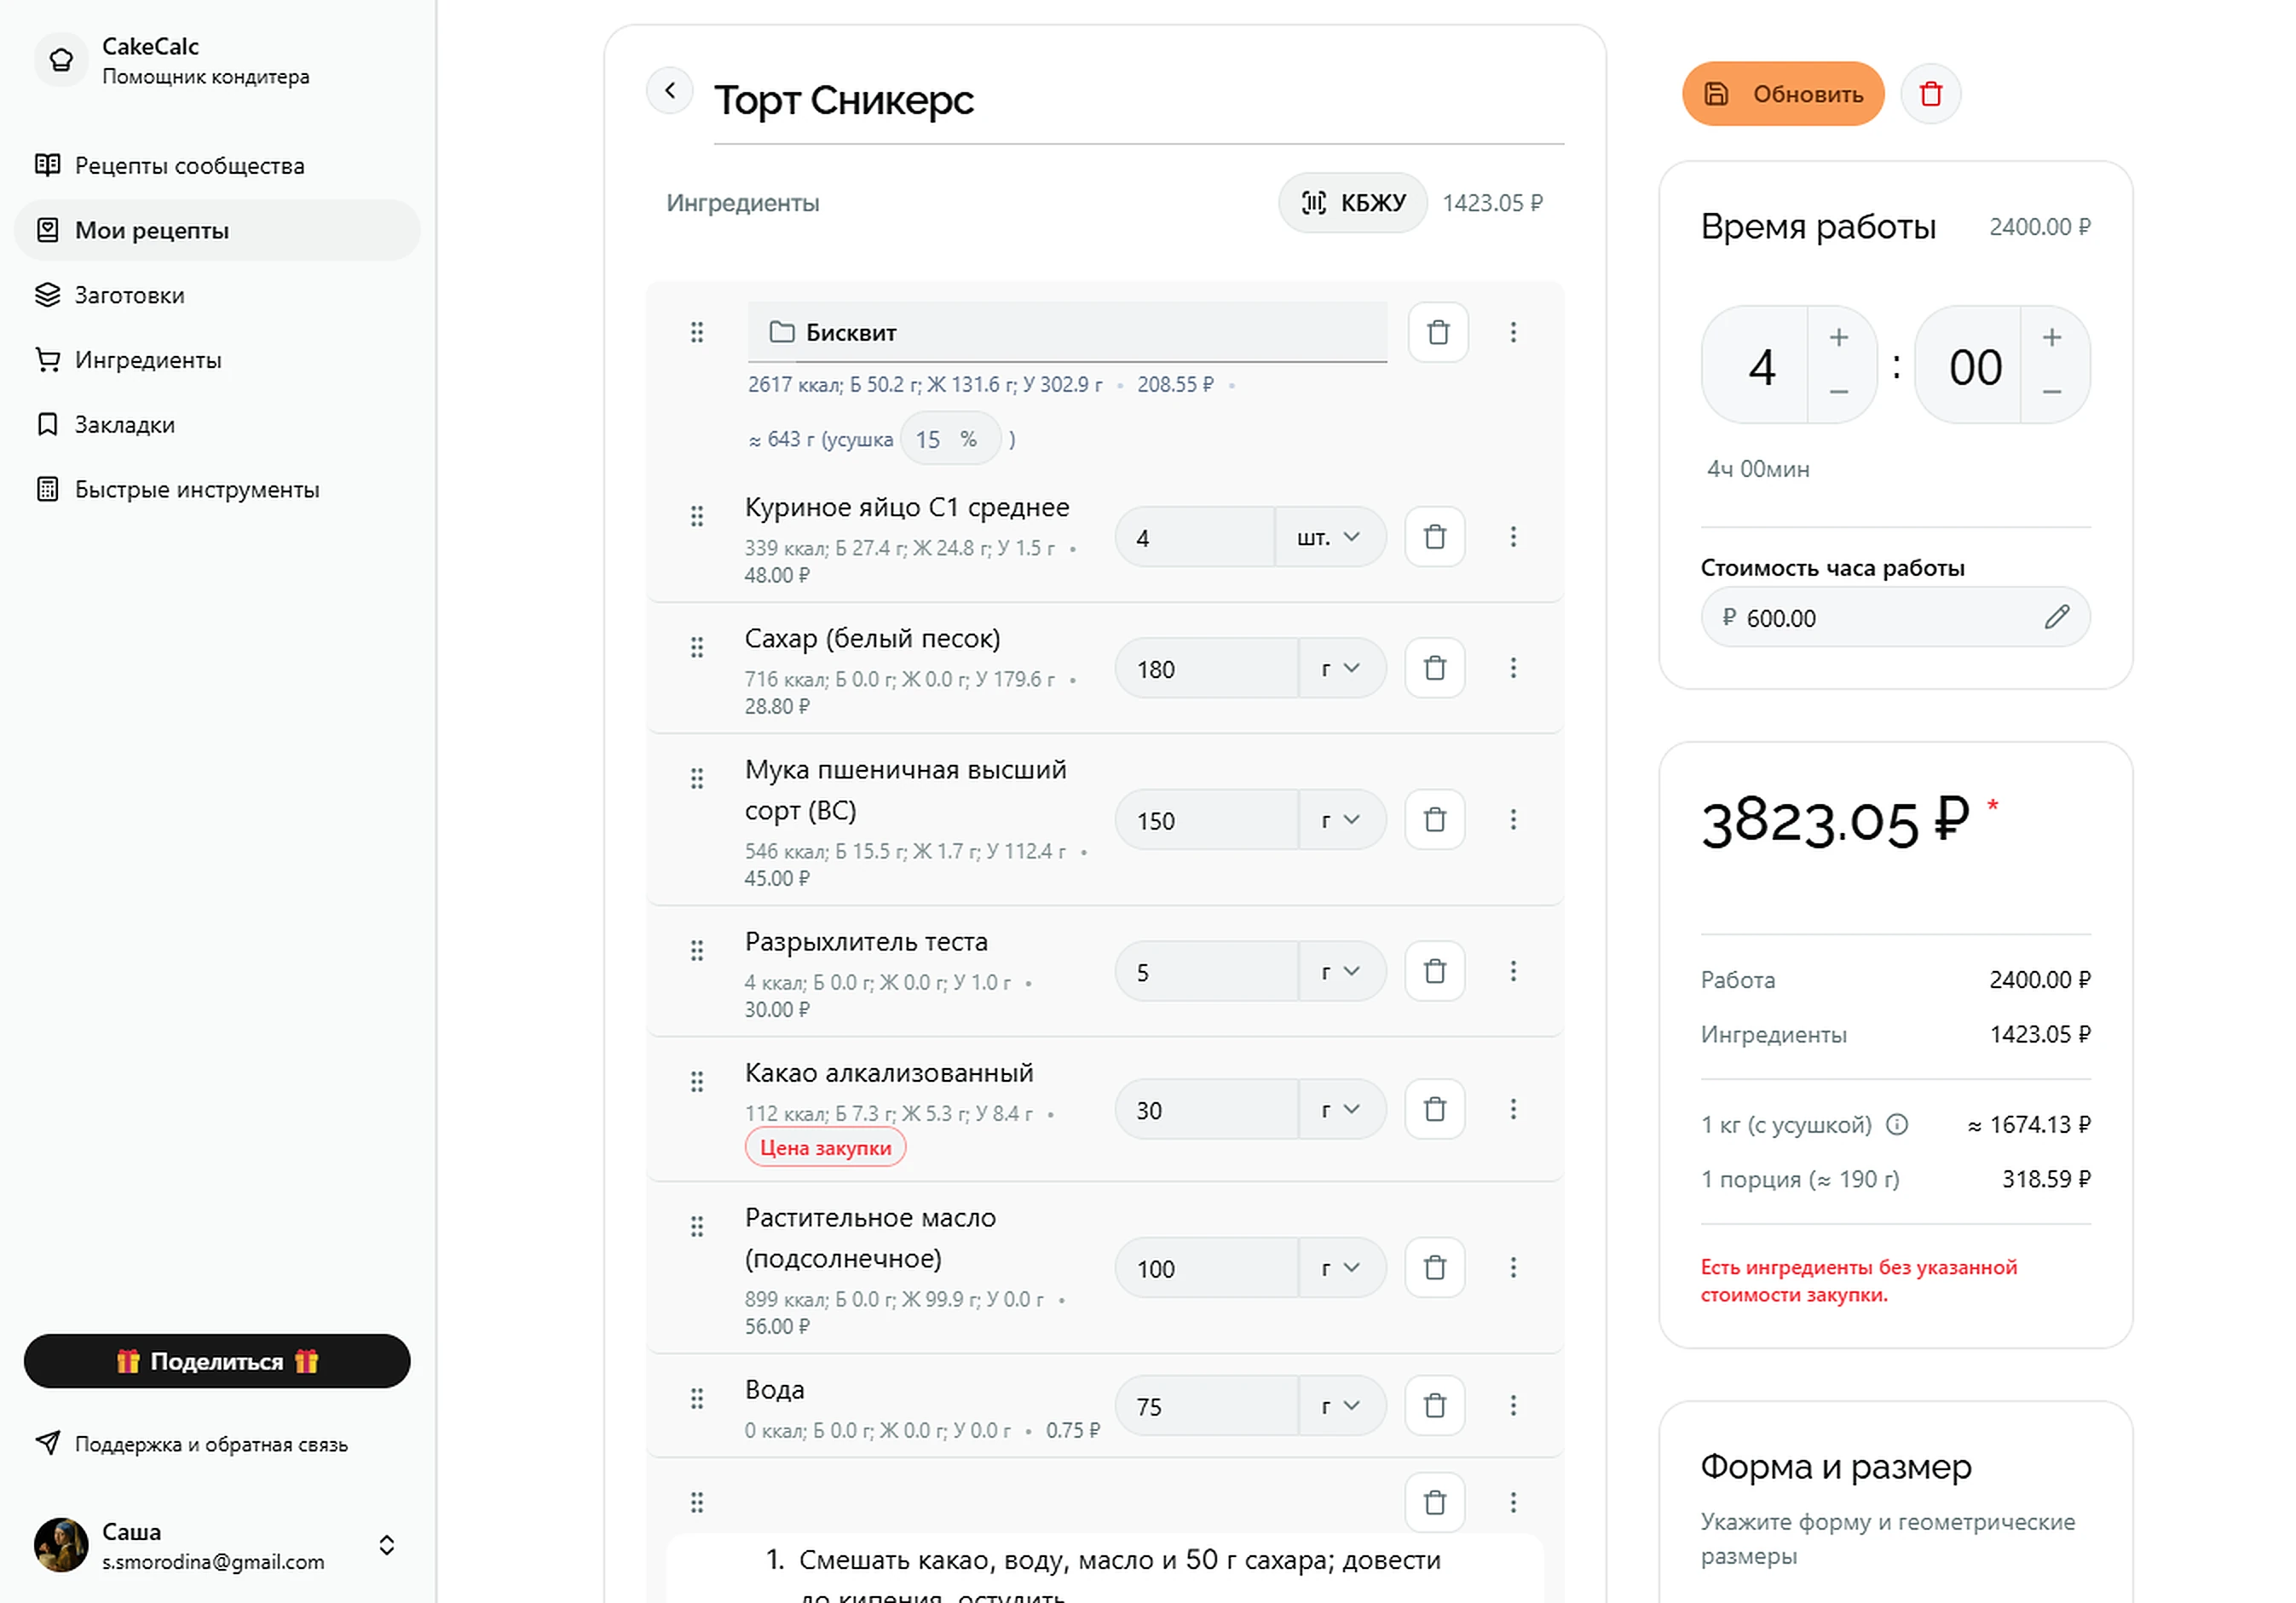Remove the Сахар (белый песок) ingredient

tap(1435, 668)
